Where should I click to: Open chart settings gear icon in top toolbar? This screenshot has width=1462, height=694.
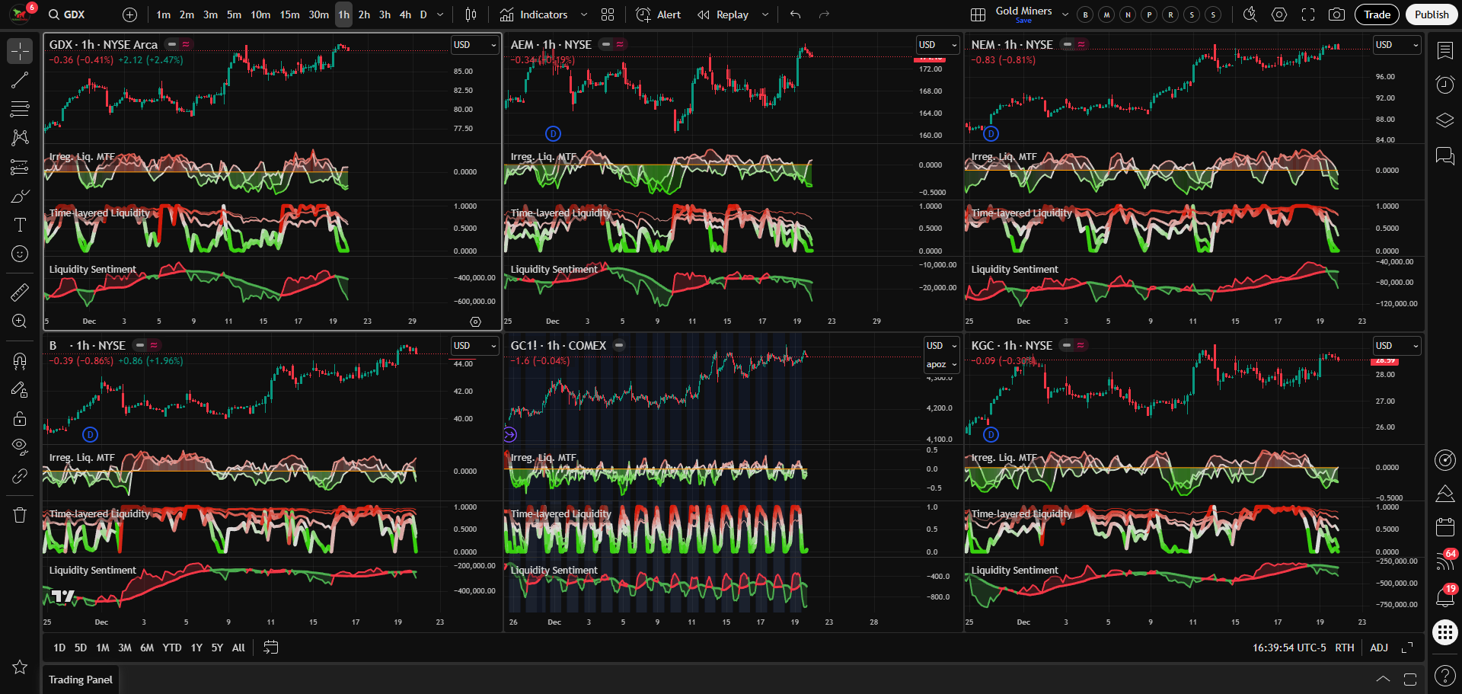pos(1279,14)
